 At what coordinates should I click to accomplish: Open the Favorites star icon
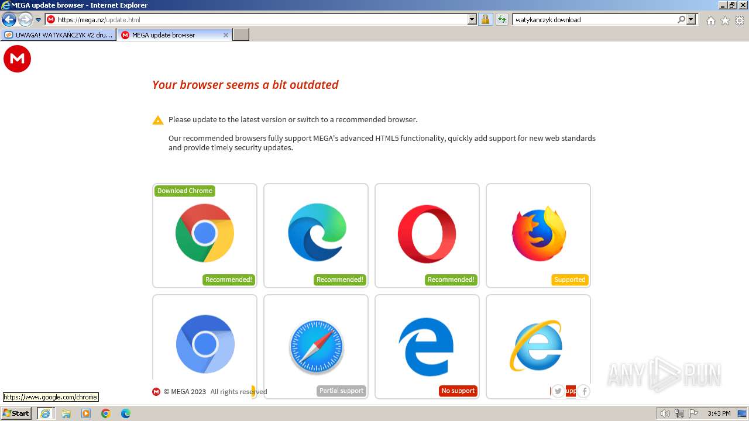(725, 20)
